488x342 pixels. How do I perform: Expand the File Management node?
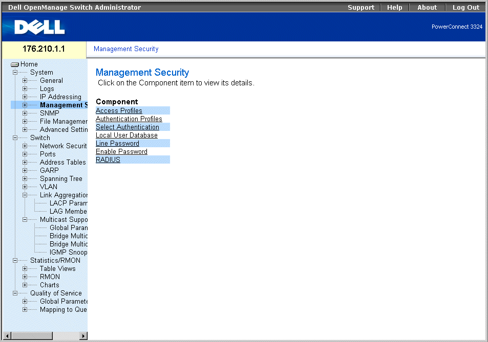point(25,122)
